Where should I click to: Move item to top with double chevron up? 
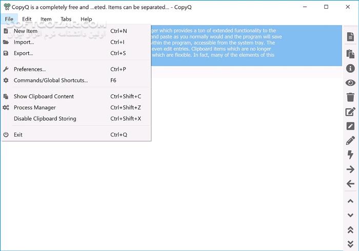[x=350, y=229]
